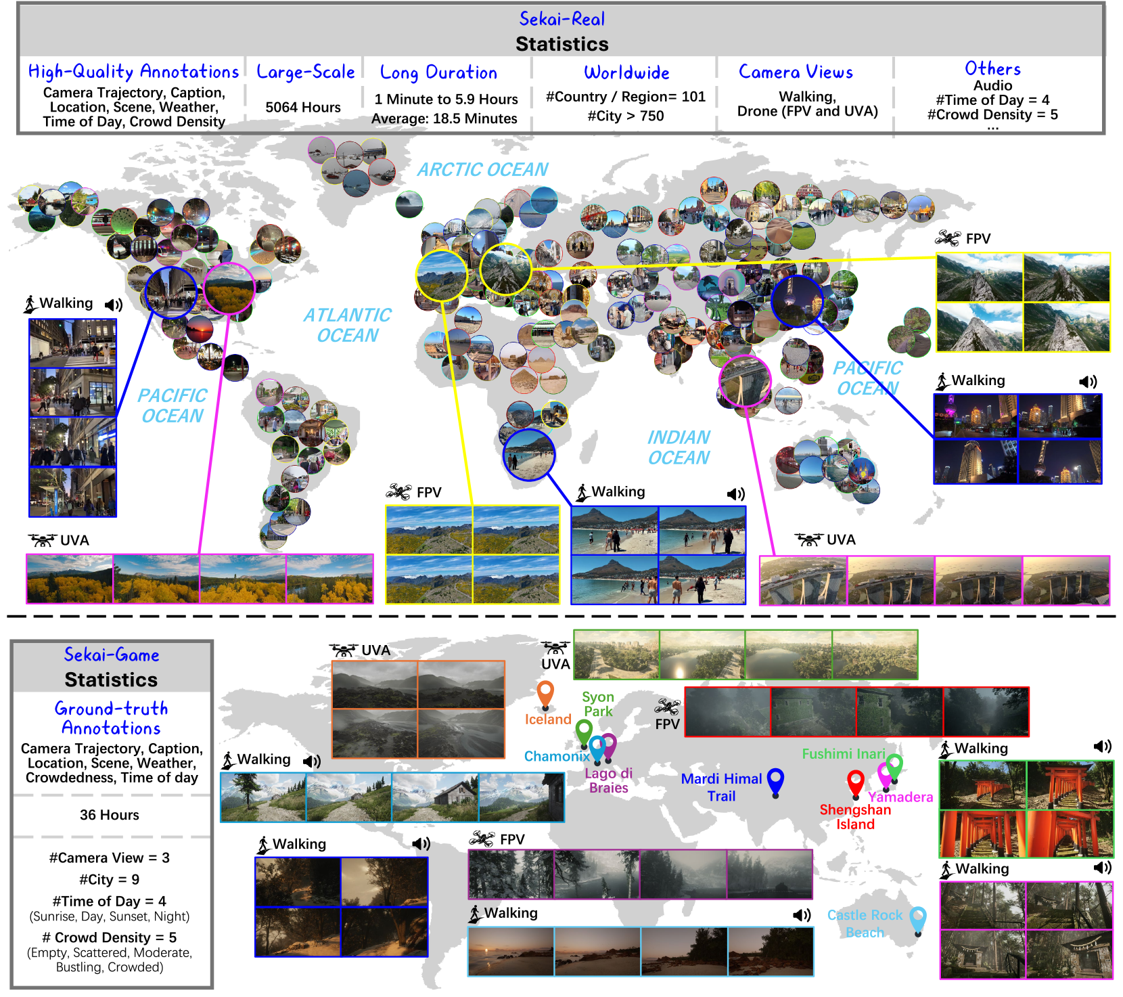The image size is (1123, 997).
Task: Click the green Syon Park map pin
Action: click(584, 733)
